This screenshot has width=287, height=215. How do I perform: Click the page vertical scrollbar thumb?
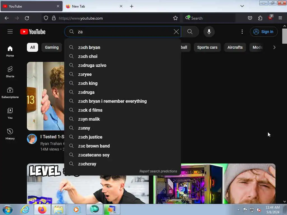pos(284,36)
